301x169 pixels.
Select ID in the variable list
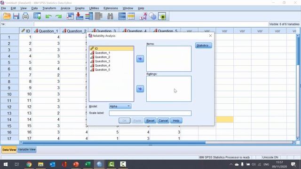point(111,49)
